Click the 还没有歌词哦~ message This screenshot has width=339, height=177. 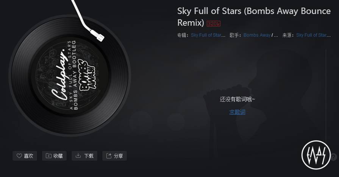pos(237,99)
